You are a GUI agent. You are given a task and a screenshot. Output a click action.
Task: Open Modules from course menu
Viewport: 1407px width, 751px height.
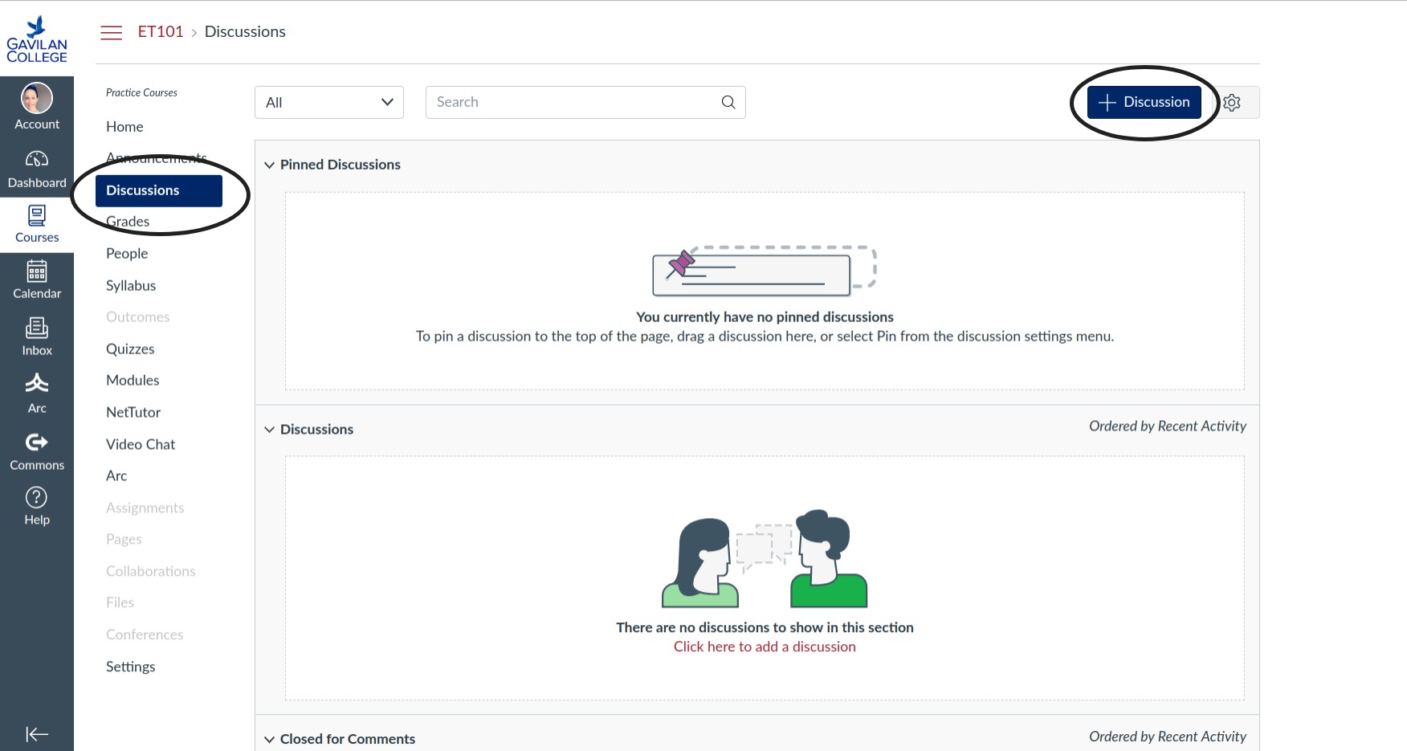pyautogui.click(x=133, y=380)
